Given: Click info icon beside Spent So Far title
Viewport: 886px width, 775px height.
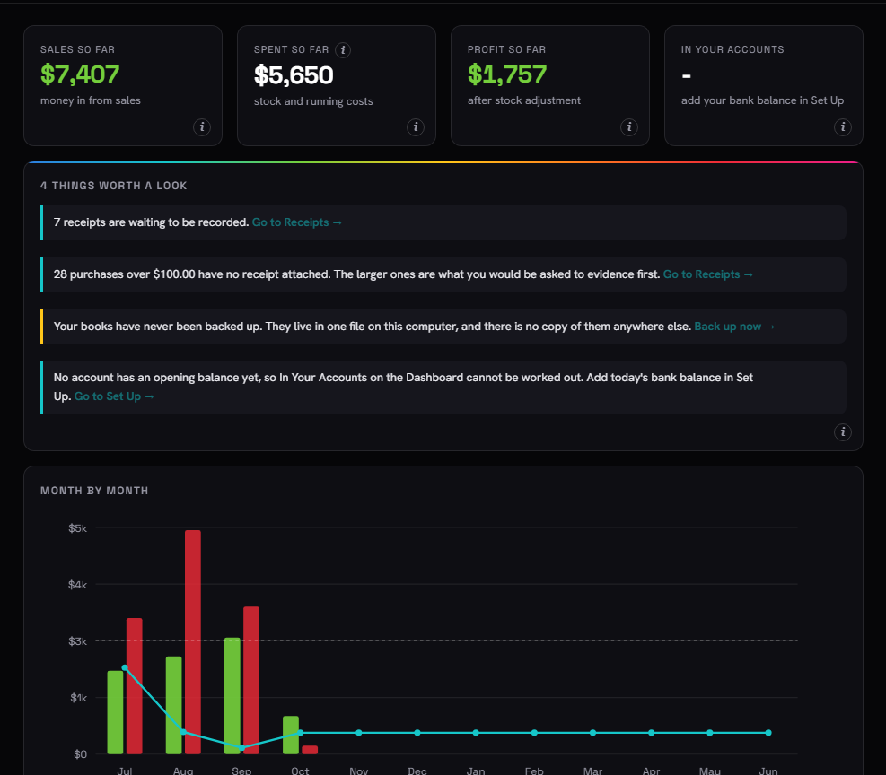Looking at the screenshot, I should pyautogui.click(x=343, y=50).
